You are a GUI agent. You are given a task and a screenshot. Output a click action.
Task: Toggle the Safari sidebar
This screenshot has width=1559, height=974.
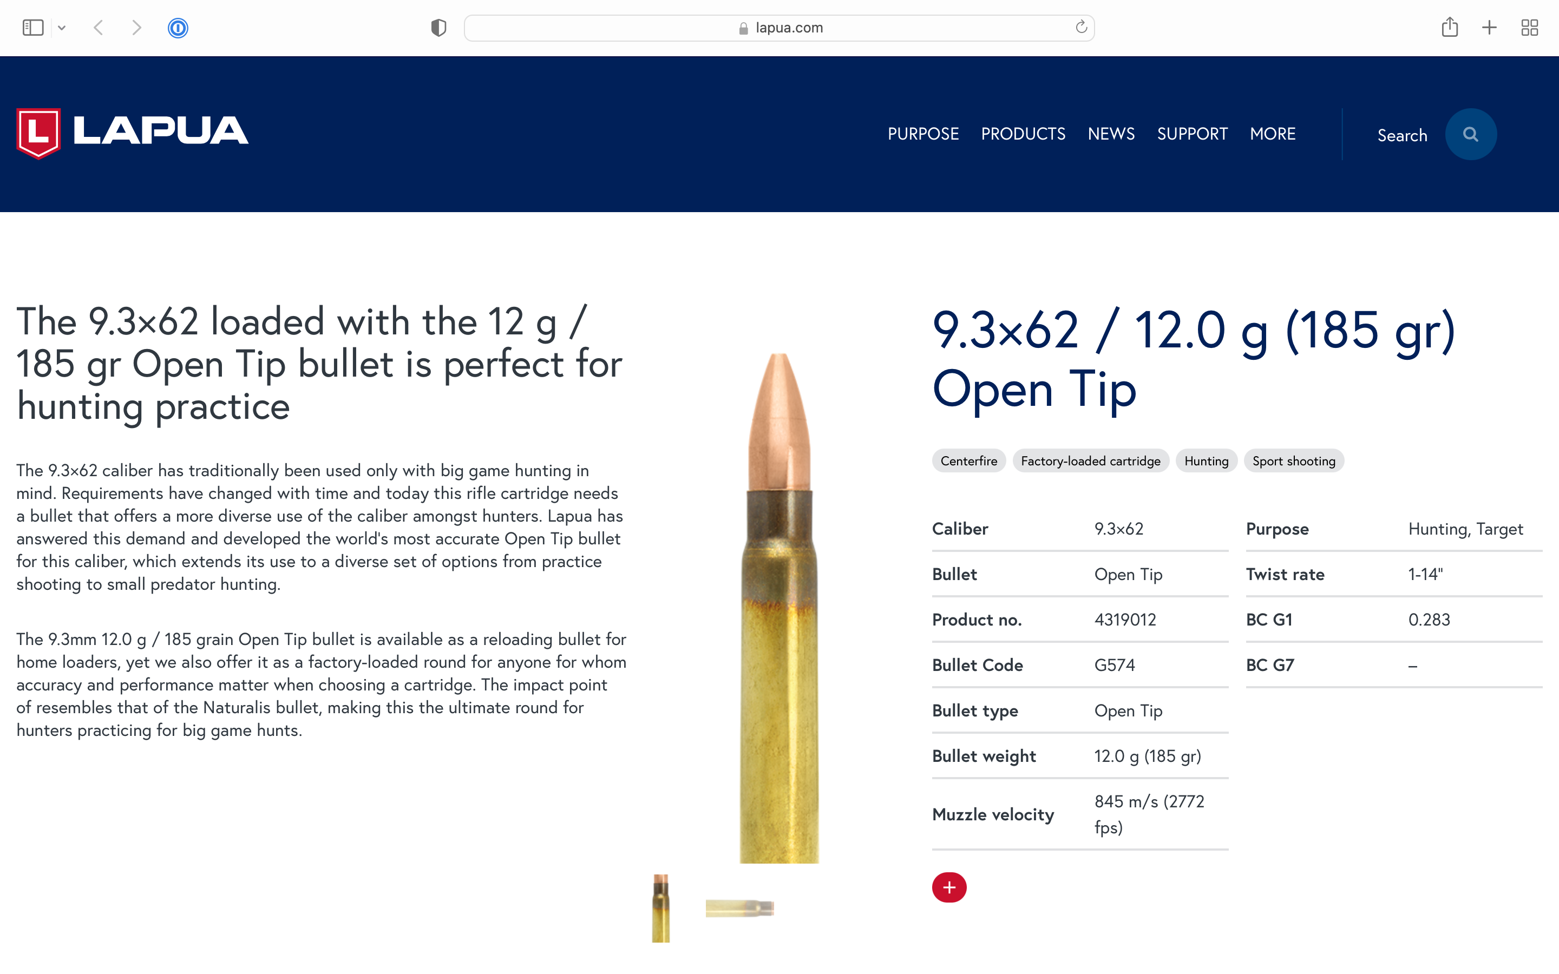pos(33,28)
